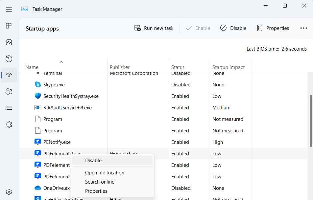Open Task Manager settings gear
Screen dimensions: 313x200
coord(9,192)
